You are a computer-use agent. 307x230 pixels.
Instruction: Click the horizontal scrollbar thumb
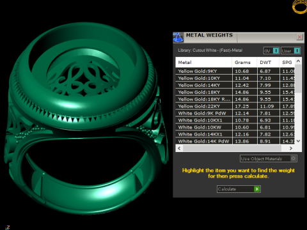(232, 148)
